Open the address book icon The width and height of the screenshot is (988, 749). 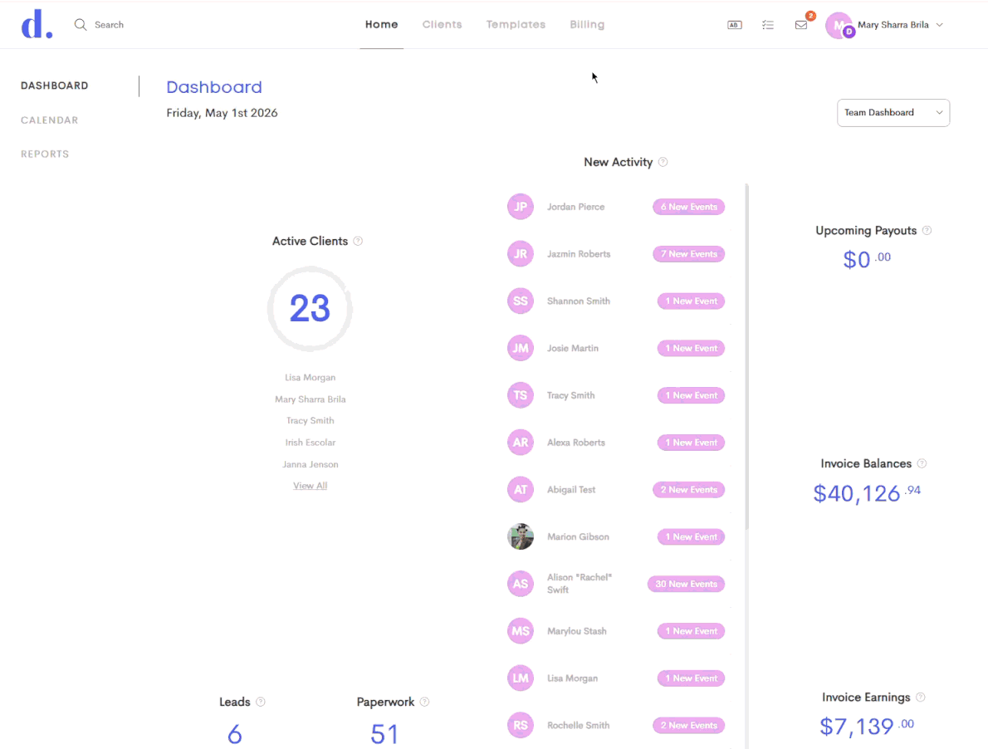tap(734, 25)
